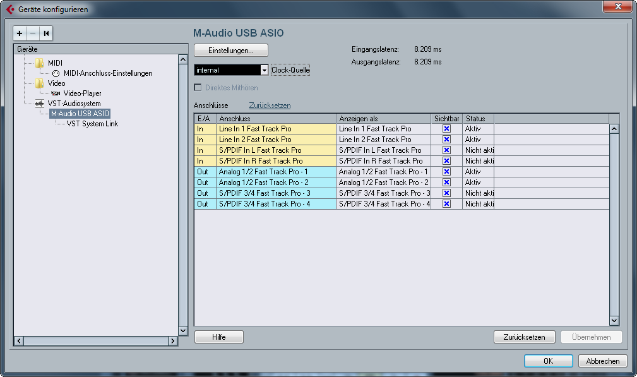This screenshot has height=377, width=637.
Task: Select Anschluss cell S/PDIF In L Fast Track Pro
Action: click(277, 150)
